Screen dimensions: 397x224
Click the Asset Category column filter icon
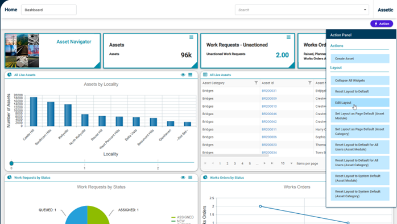256,83
